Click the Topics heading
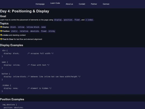Image resolution: width=145 pixels, height=109 pixels. coord(4,23)
